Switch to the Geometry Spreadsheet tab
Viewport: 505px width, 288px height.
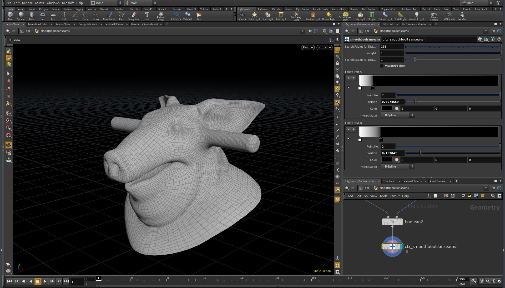pos(144,24)
